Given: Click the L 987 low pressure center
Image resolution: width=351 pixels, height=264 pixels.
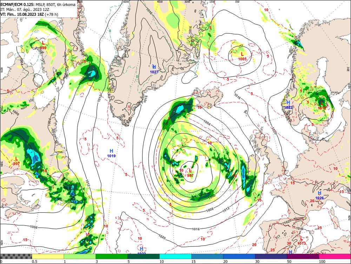Looking at the screenshot, I should pyautogui.click(x=190, y=173).
